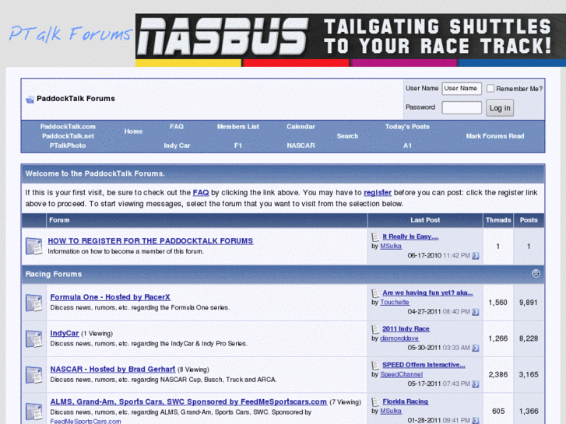Open PaddockTalk.com in navigation bar
Screen dimensions: 566x424
pos(68,127)
